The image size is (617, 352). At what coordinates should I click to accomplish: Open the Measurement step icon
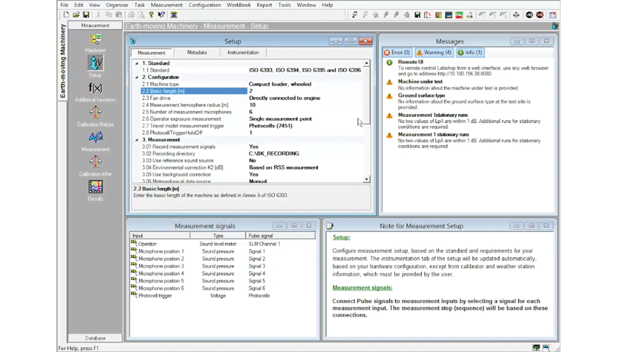[x=95, y=137]
